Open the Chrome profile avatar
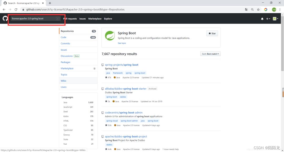 (274, 9)
